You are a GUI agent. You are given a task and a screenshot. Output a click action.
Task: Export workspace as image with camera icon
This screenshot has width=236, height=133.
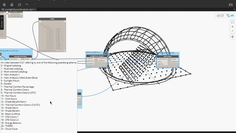click(x=230, y=5)
